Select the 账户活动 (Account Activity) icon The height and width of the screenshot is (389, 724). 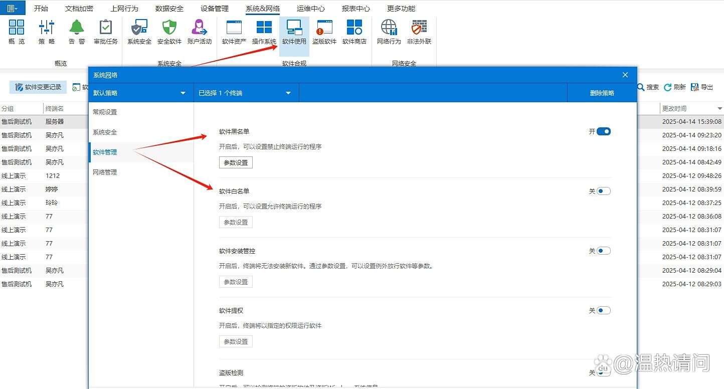200,31
